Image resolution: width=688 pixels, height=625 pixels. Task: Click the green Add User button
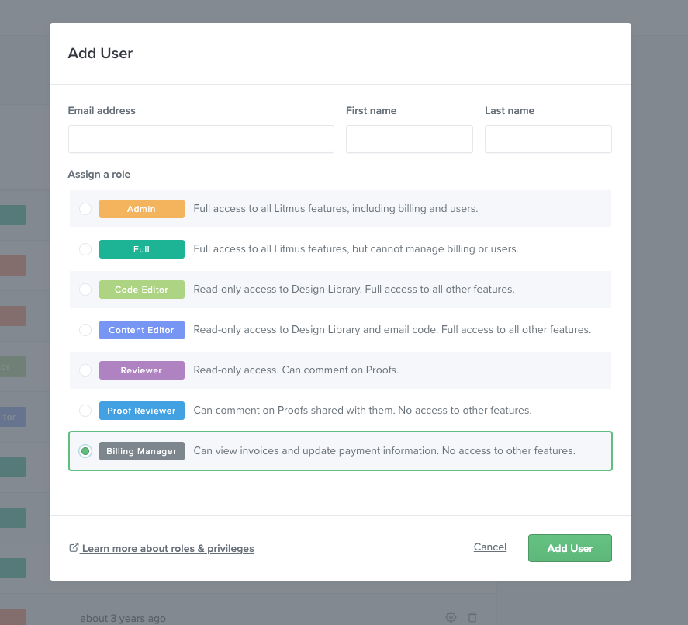570,548
